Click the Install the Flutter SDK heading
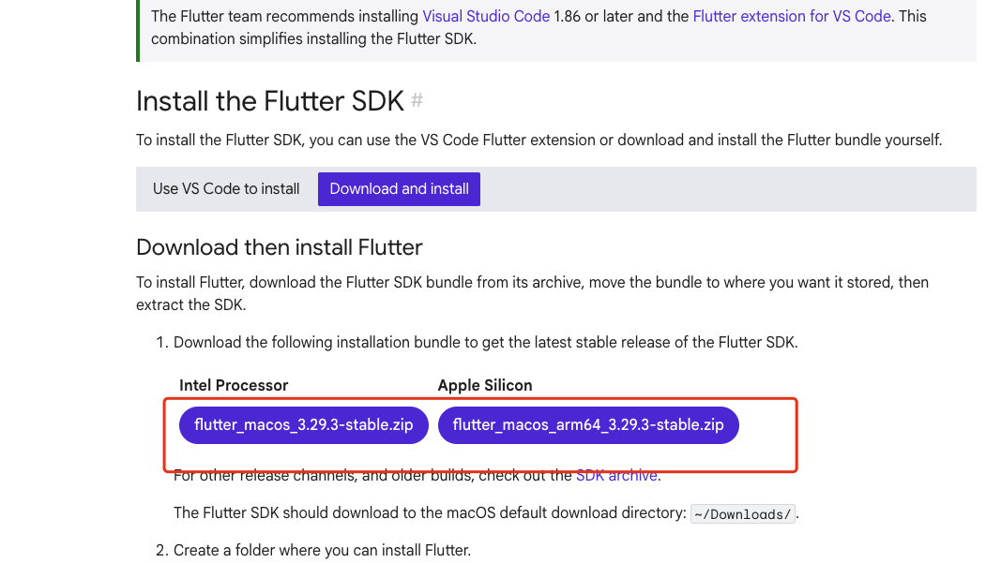 [x=270, y=101]
